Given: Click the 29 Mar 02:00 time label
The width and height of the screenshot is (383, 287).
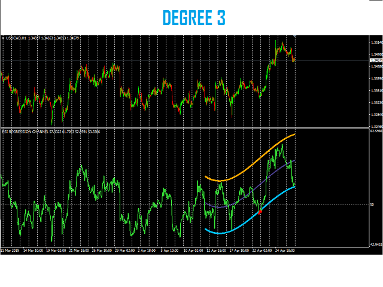Looking at the screenshot, I should pyautogui.click(x=126, y=251).
